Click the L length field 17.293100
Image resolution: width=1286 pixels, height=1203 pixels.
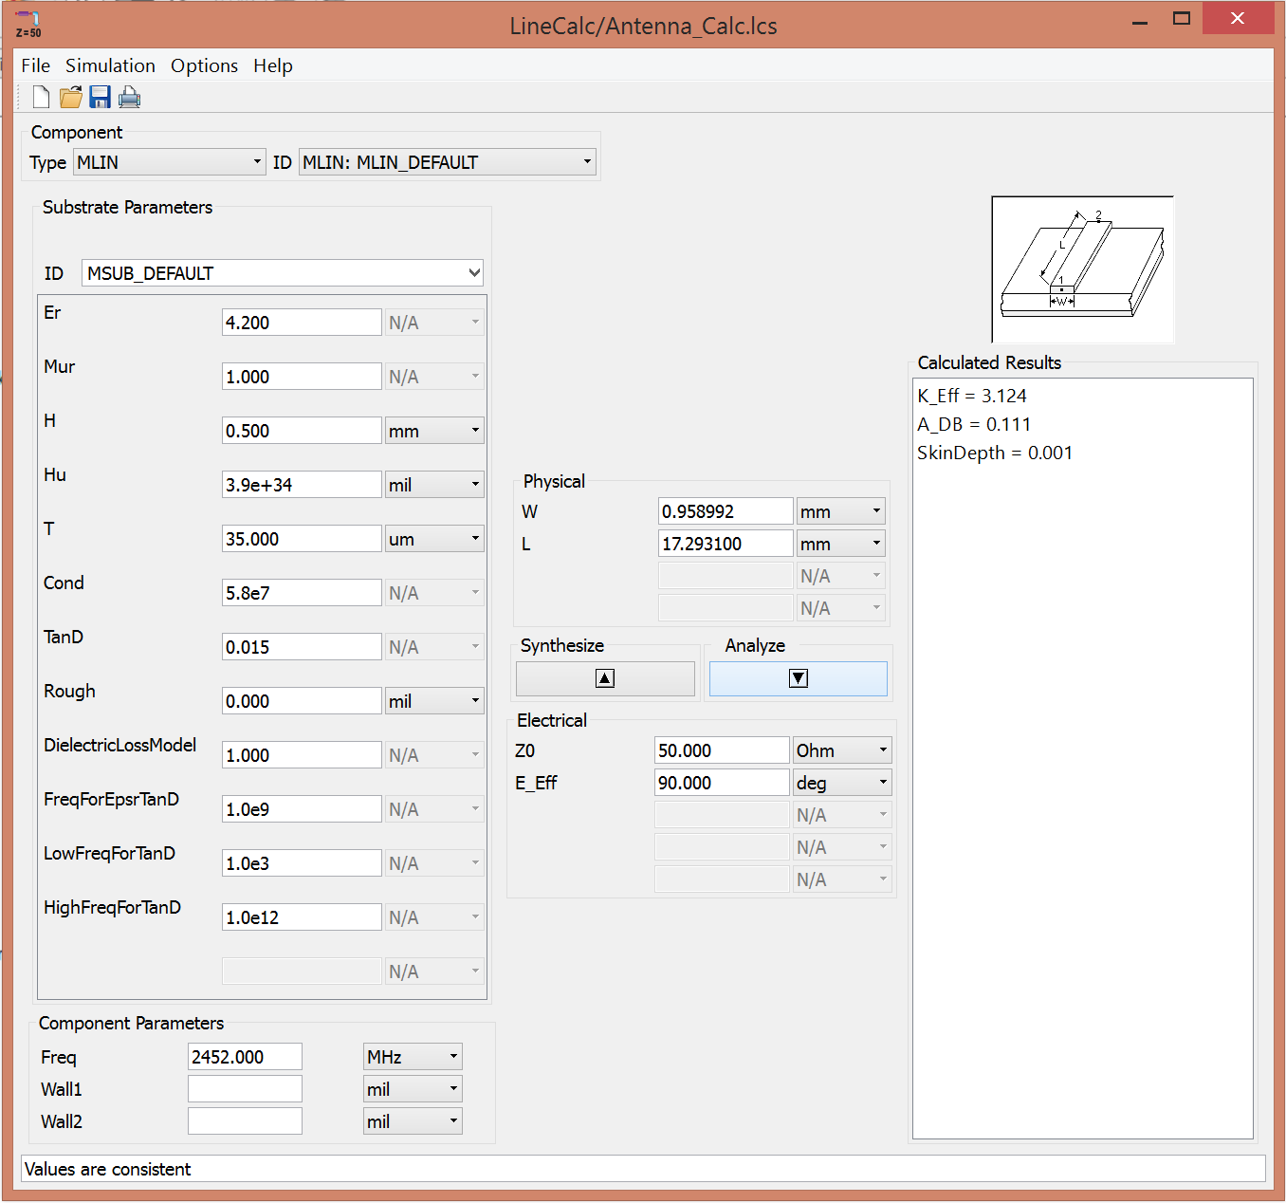726,544
